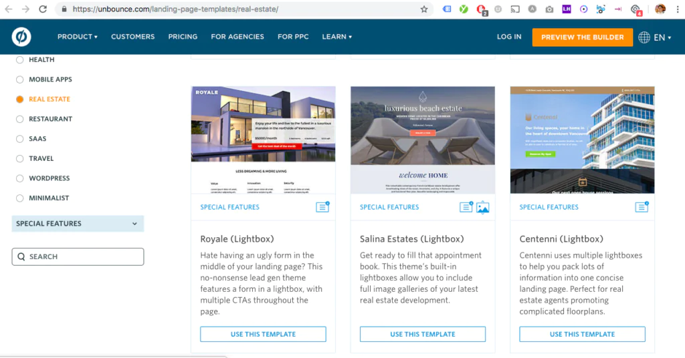Use the Salina Estates template
The image size is (685, 358).
point(423,334)
